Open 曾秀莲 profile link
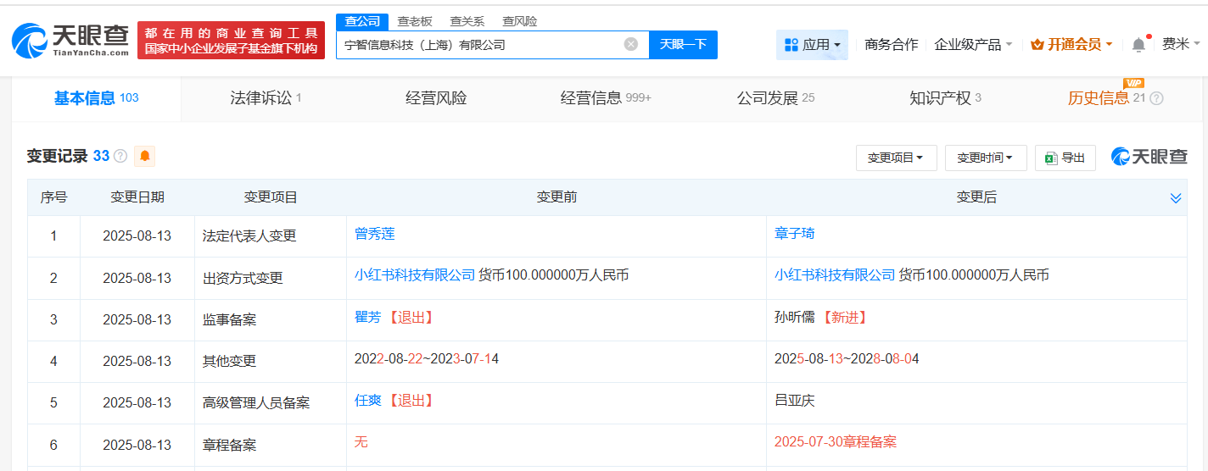This screenshot has width=1208, height=471. (x=375, y=234)
